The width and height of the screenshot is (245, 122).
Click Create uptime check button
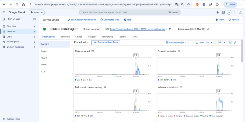click(x=106, y=42)
